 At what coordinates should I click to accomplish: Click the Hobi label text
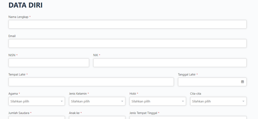pos(133,94)
